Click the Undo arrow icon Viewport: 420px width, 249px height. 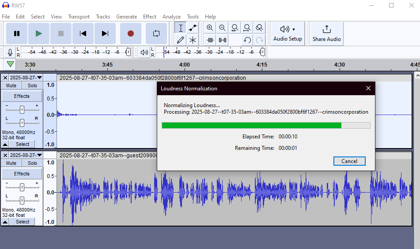coord(247,40)
